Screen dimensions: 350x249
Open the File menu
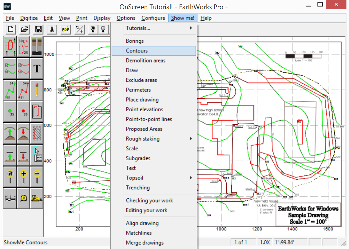point(10,18)
